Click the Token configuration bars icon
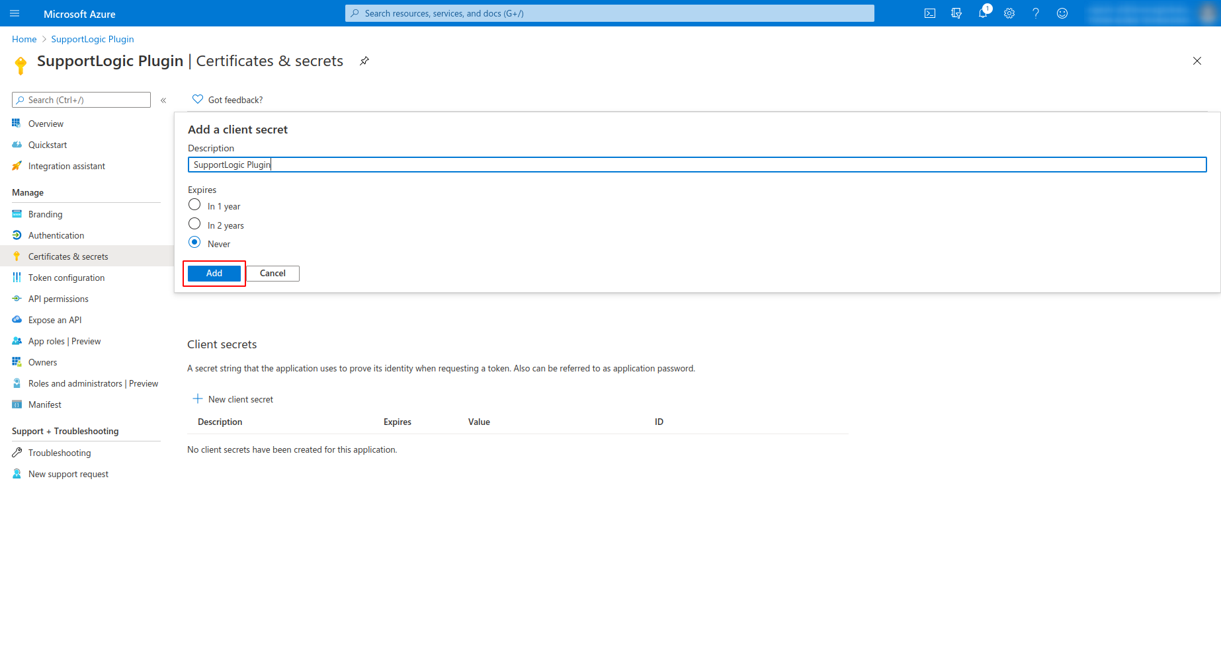The width and height of the screenshot is (1221, 647). tap(17, 278)
